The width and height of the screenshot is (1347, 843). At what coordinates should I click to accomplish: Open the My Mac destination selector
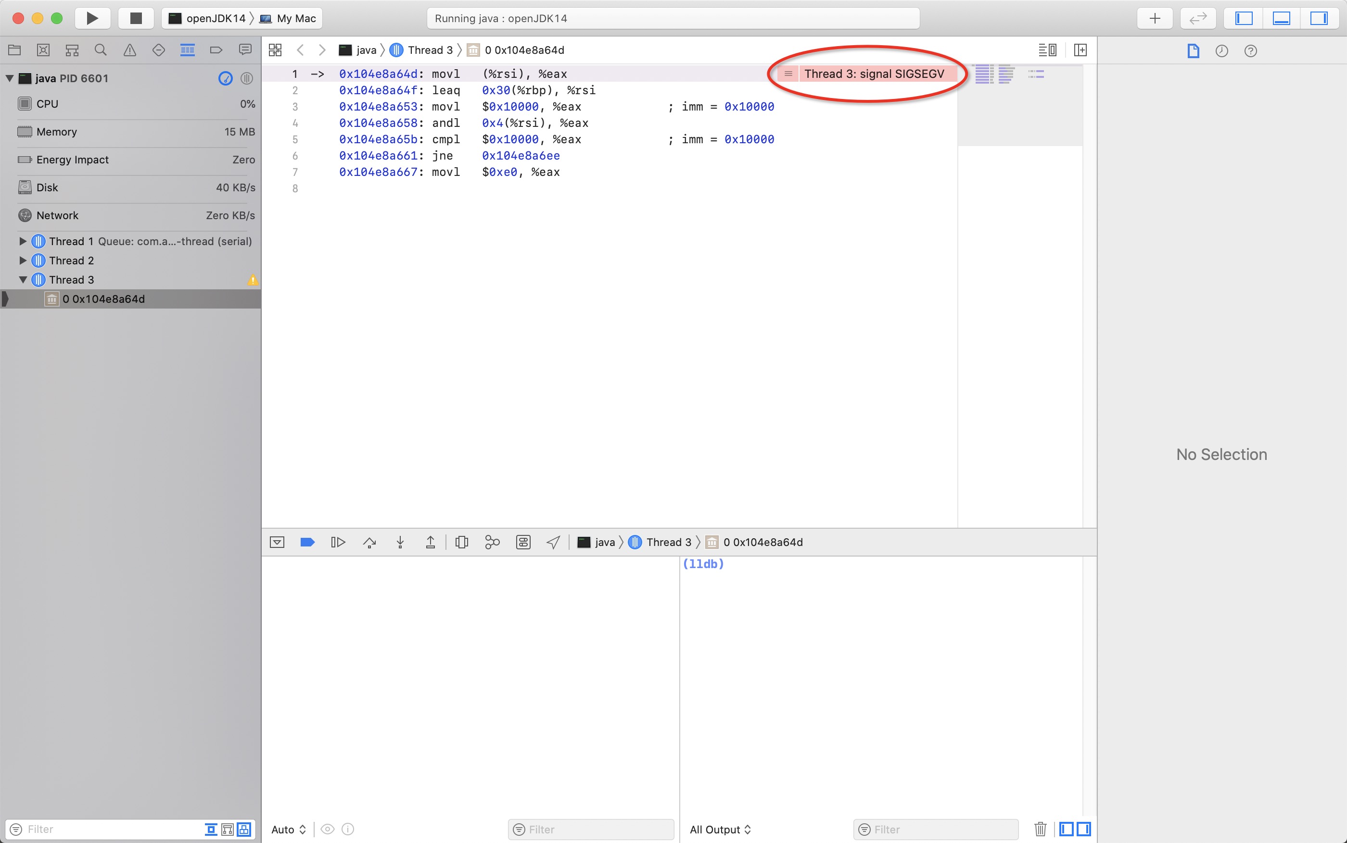pyautogui.click(x=289, y=18)
